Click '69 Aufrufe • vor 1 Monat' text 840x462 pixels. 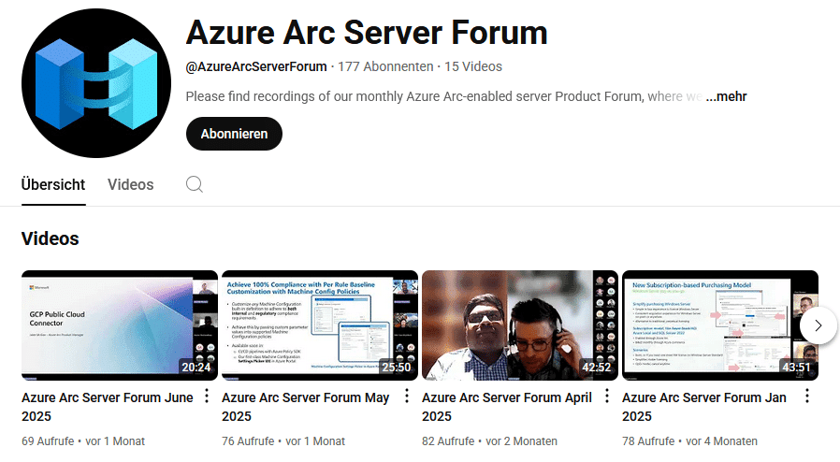[83, 441]
